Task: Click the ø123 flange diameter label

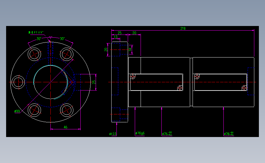Action: click(x=113, y=134)
